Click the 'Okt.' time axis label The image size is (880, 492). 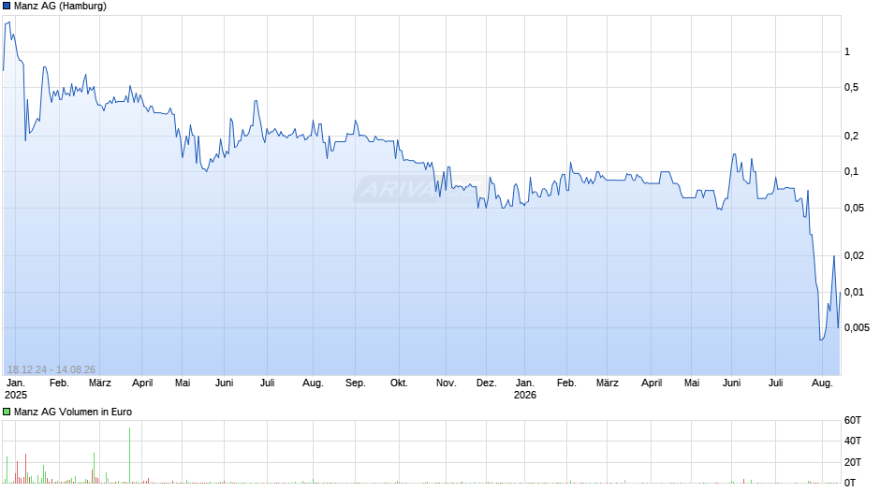coord(399,383)
